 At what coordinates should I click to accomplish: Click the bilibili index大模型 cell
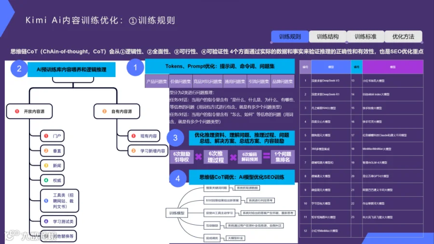[x=393, y=94]
